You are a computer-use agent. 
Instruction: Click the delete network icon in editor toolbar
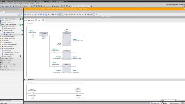[x=28, y=14]
